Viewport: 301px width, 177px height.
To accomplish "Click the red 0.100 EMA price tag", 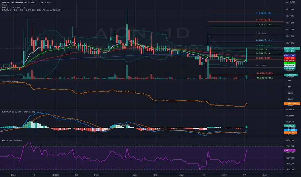I will [x=290, y=58].
